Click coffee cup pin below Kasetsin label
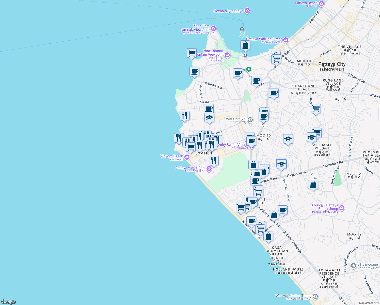This screenshot has width=380, height=305. [209, 109]
